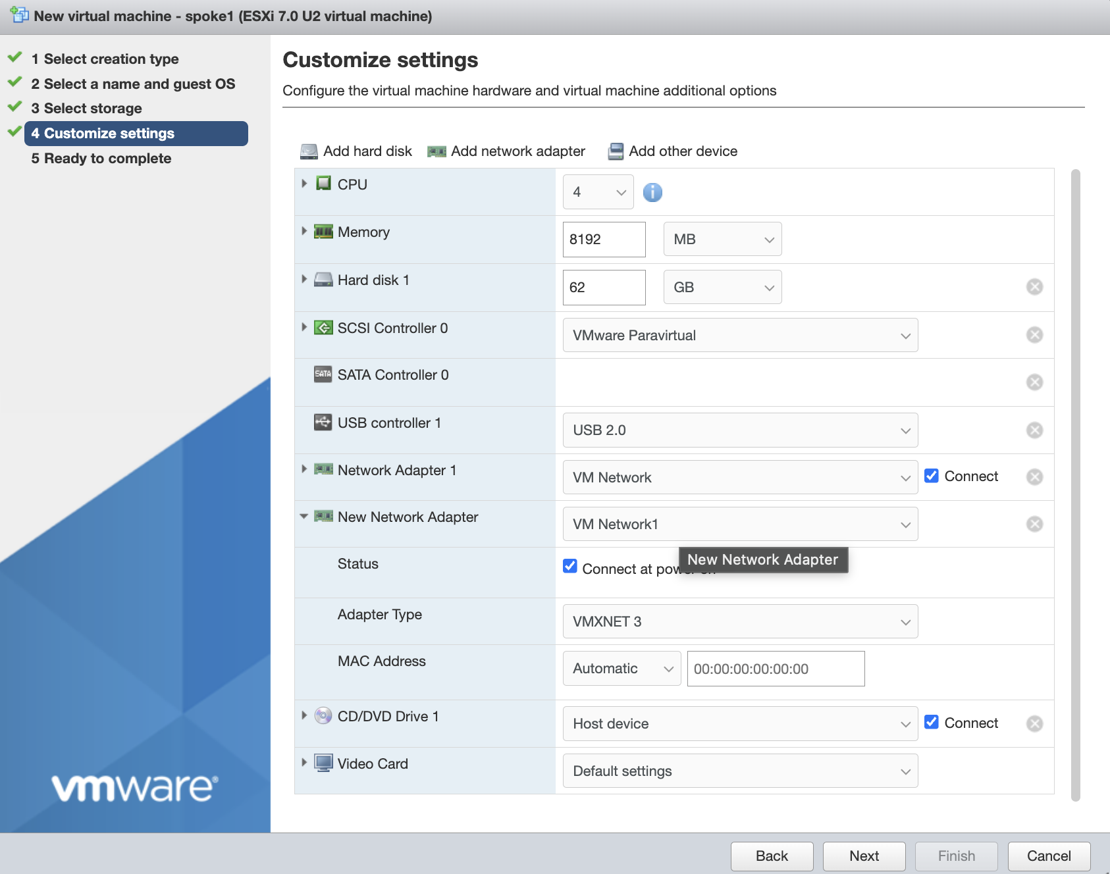Screen dimensions: 1110x874
Task: Click the Next button
Action: [864, 856]
